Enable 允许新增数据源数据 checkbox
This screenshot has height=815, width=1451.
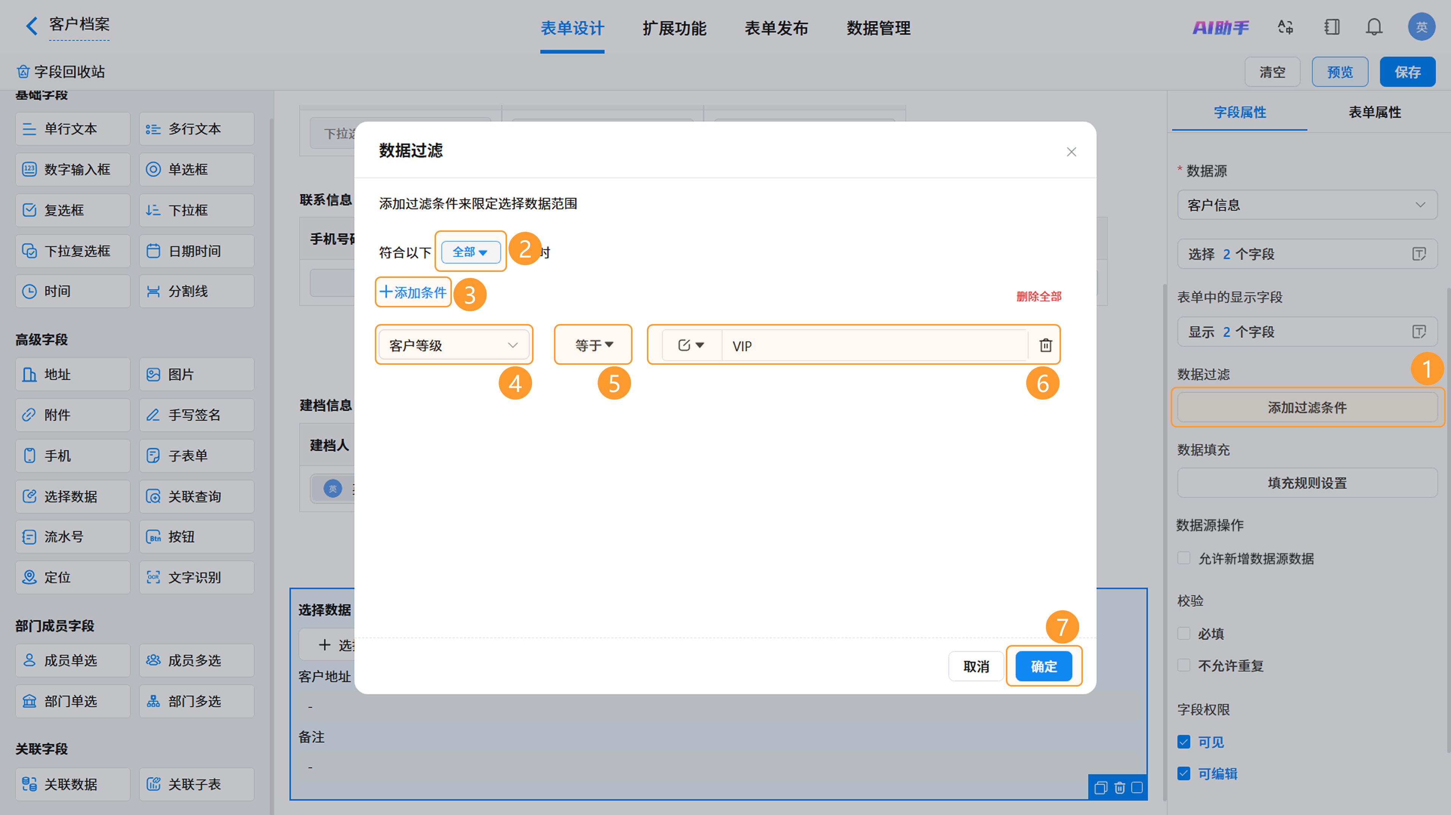[x=1183, y=558]
